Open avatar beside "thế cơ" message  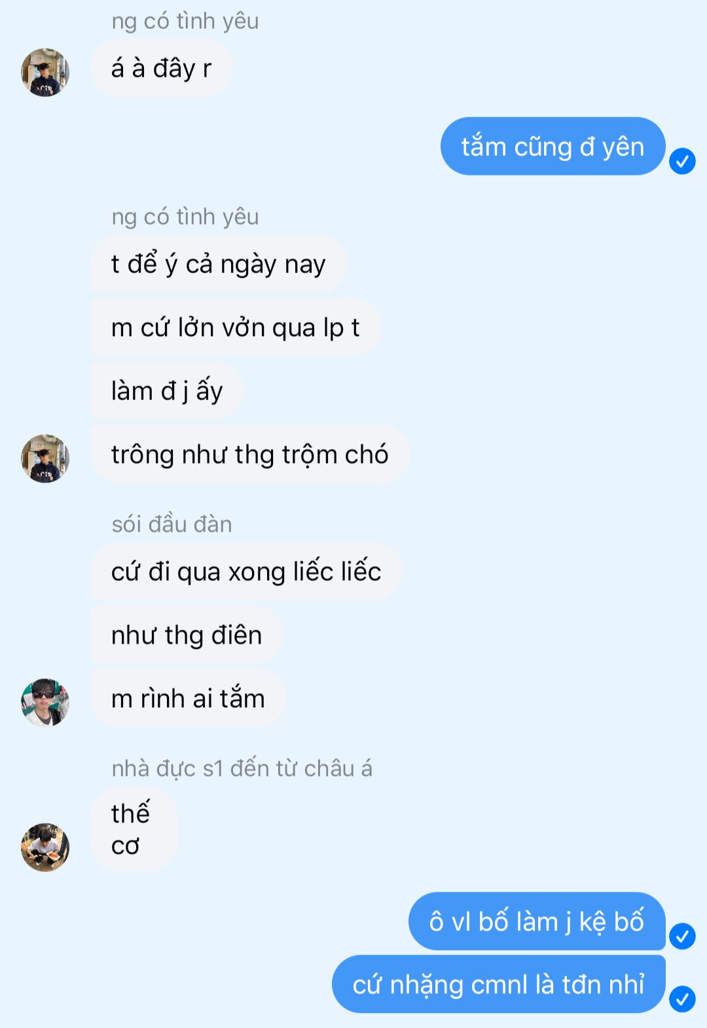(x=45, y=847)
